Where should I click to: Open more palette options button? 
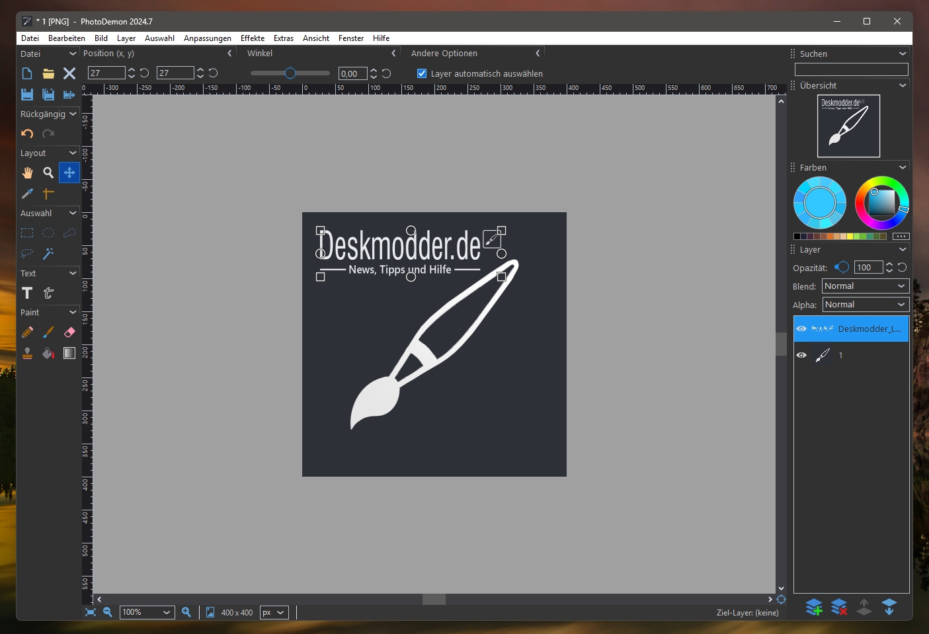point(901,236)
